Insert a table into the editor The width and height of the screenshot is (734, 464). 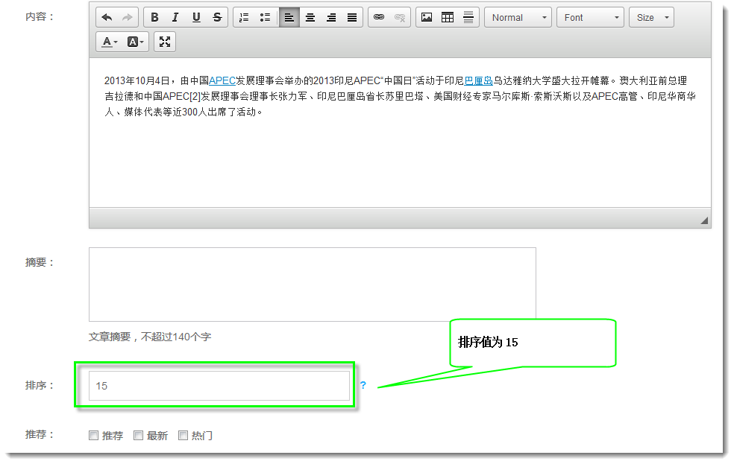point(448,18)
